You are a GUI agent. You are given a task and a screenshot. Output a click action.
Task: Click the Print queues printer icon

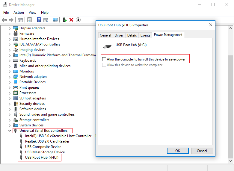pos(16,87)
